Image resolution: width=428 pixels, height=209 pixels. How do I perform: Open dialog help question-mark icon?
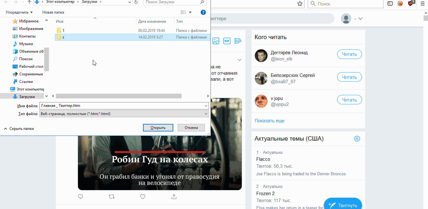pyautogui.click(x=203, y=12)
